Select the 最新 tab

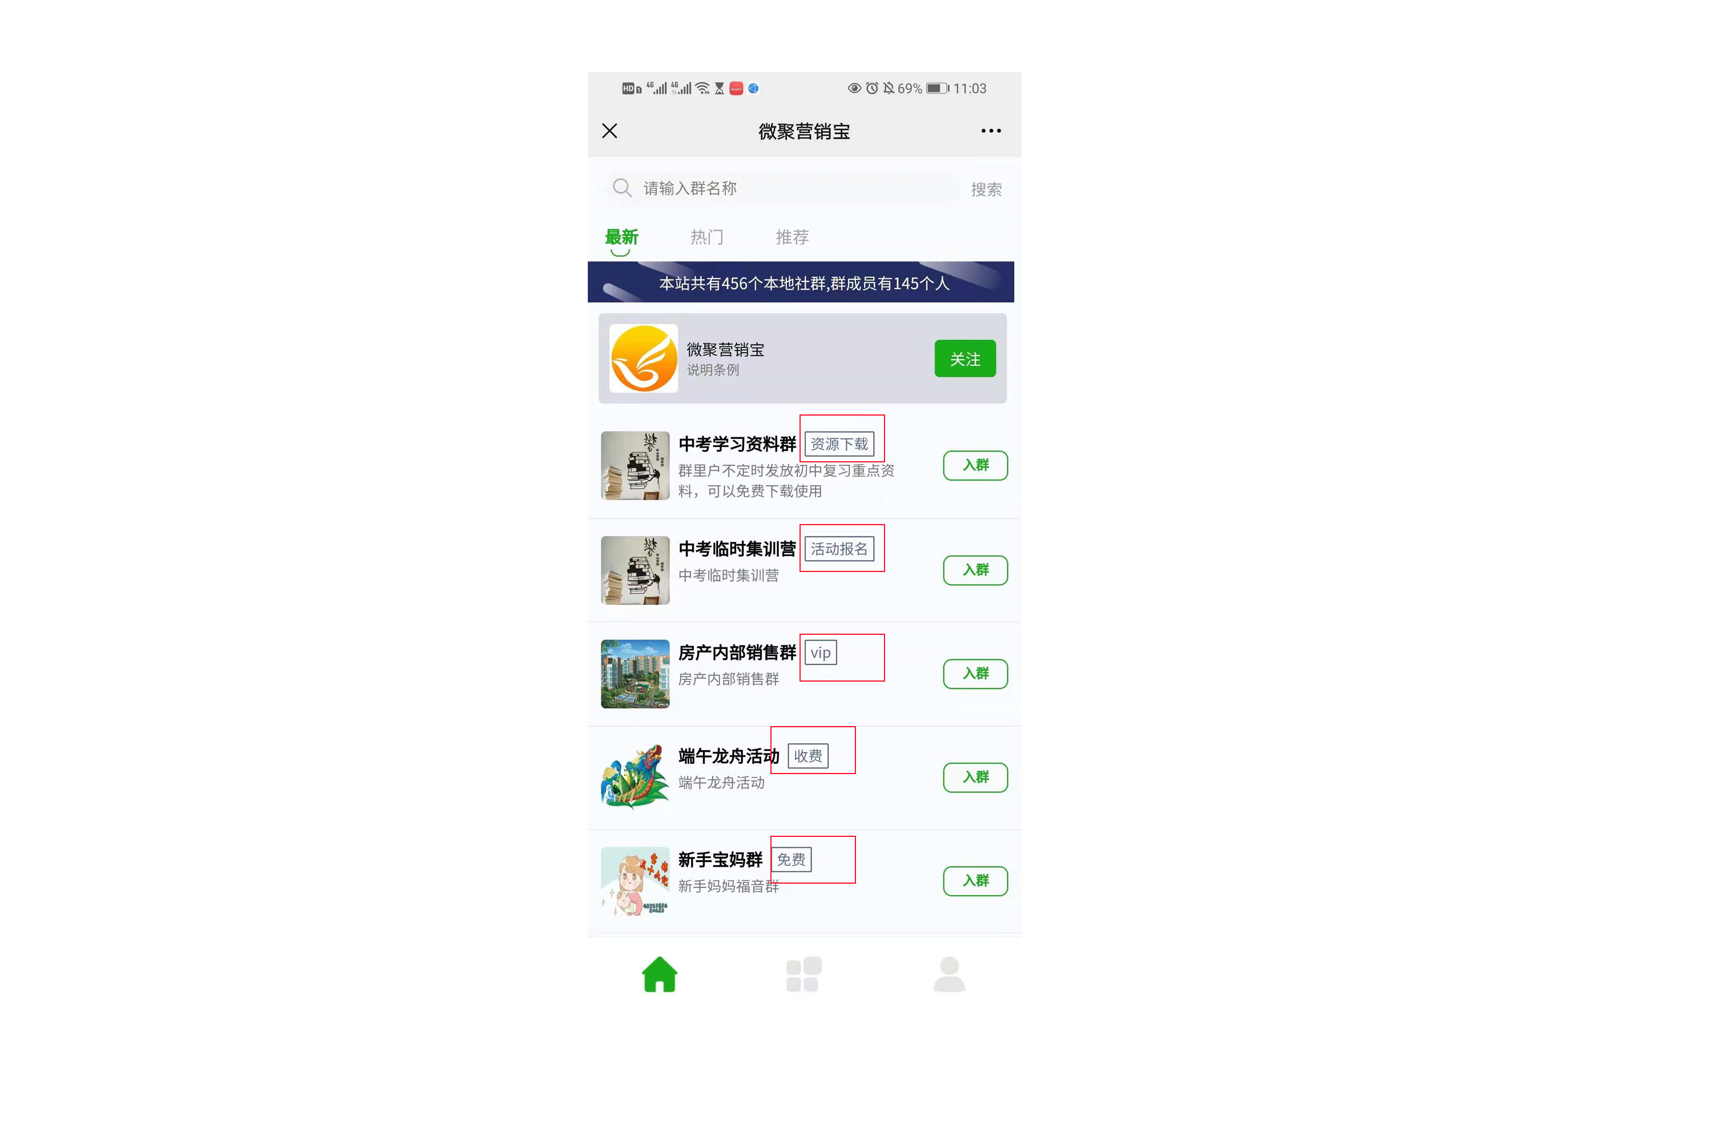coord(621,237)
